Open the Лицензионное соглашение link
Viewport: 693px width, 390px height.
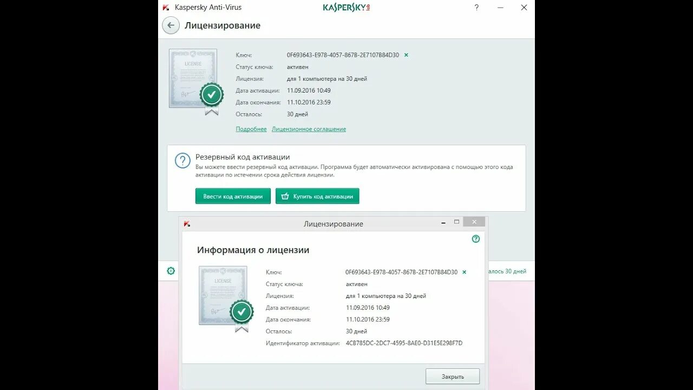[309, 129]
